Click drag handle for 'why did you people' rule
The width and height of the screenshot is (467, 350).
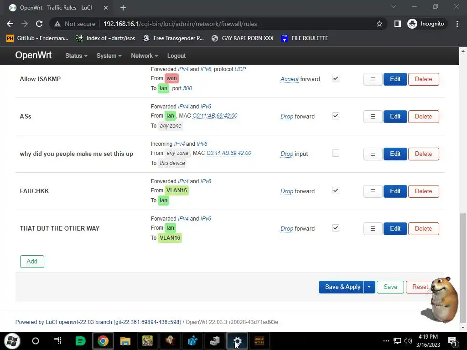point(373,154)
